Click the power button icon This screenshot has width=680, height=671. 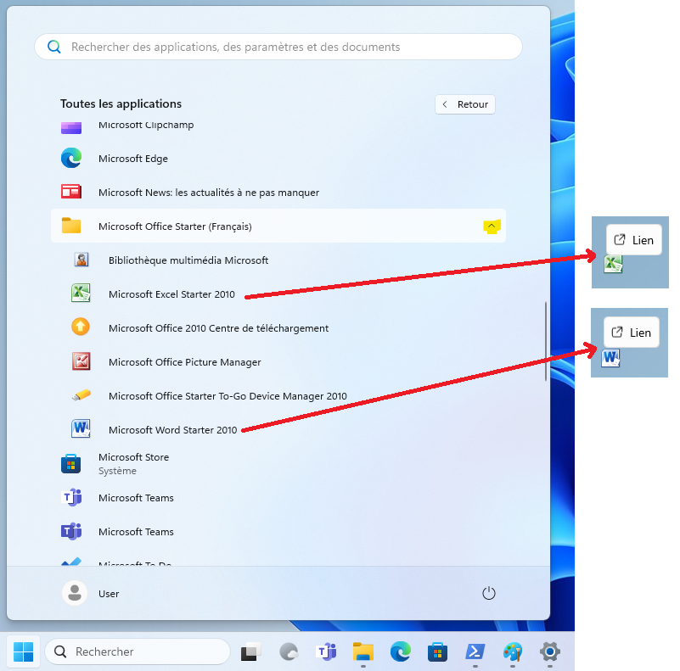click(489, 593)
